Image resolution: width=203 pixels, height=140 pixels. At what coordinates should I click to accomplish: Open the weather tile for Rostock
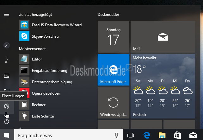(x=163, y=86)
